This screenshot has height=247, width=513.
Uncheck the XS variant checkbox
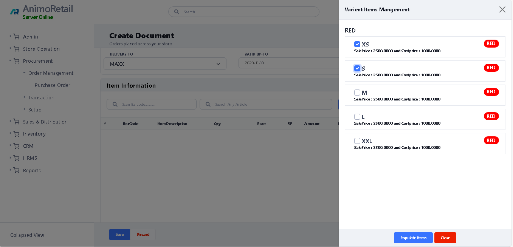[x=357, y=44]
